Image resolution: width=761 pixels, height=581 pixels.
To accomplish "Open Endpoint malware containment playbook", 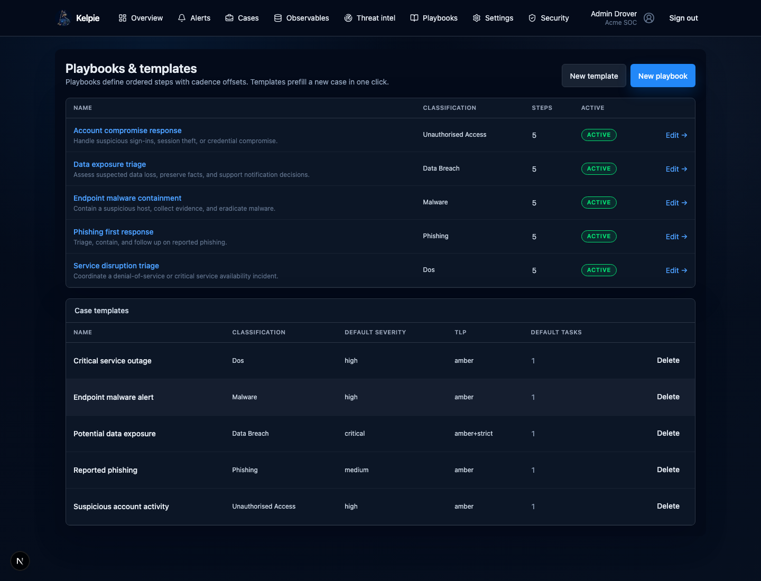I will coord(127,198).
